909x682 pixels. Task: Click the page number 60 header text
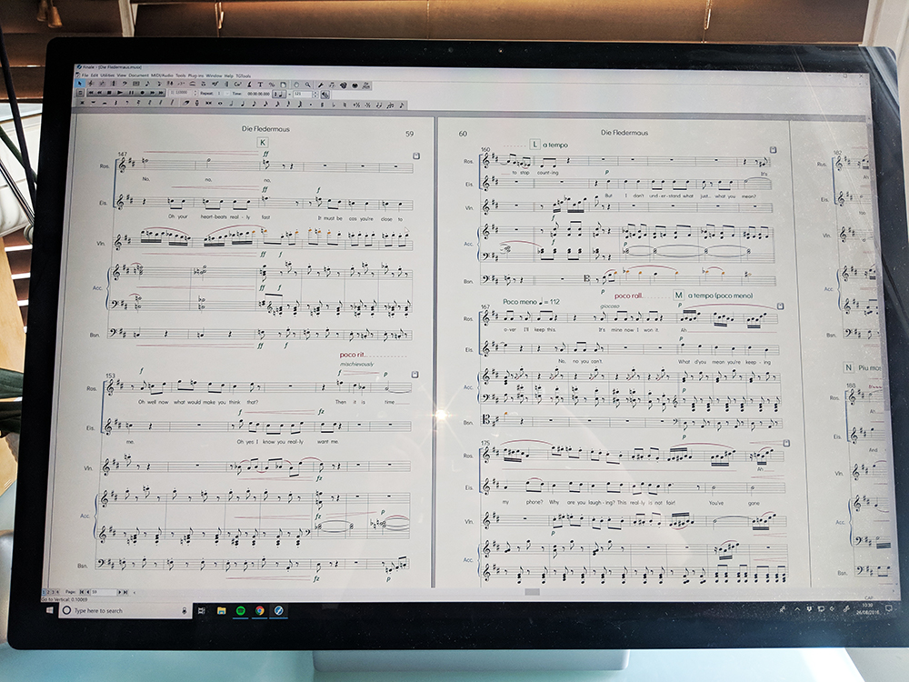(463, 134)
